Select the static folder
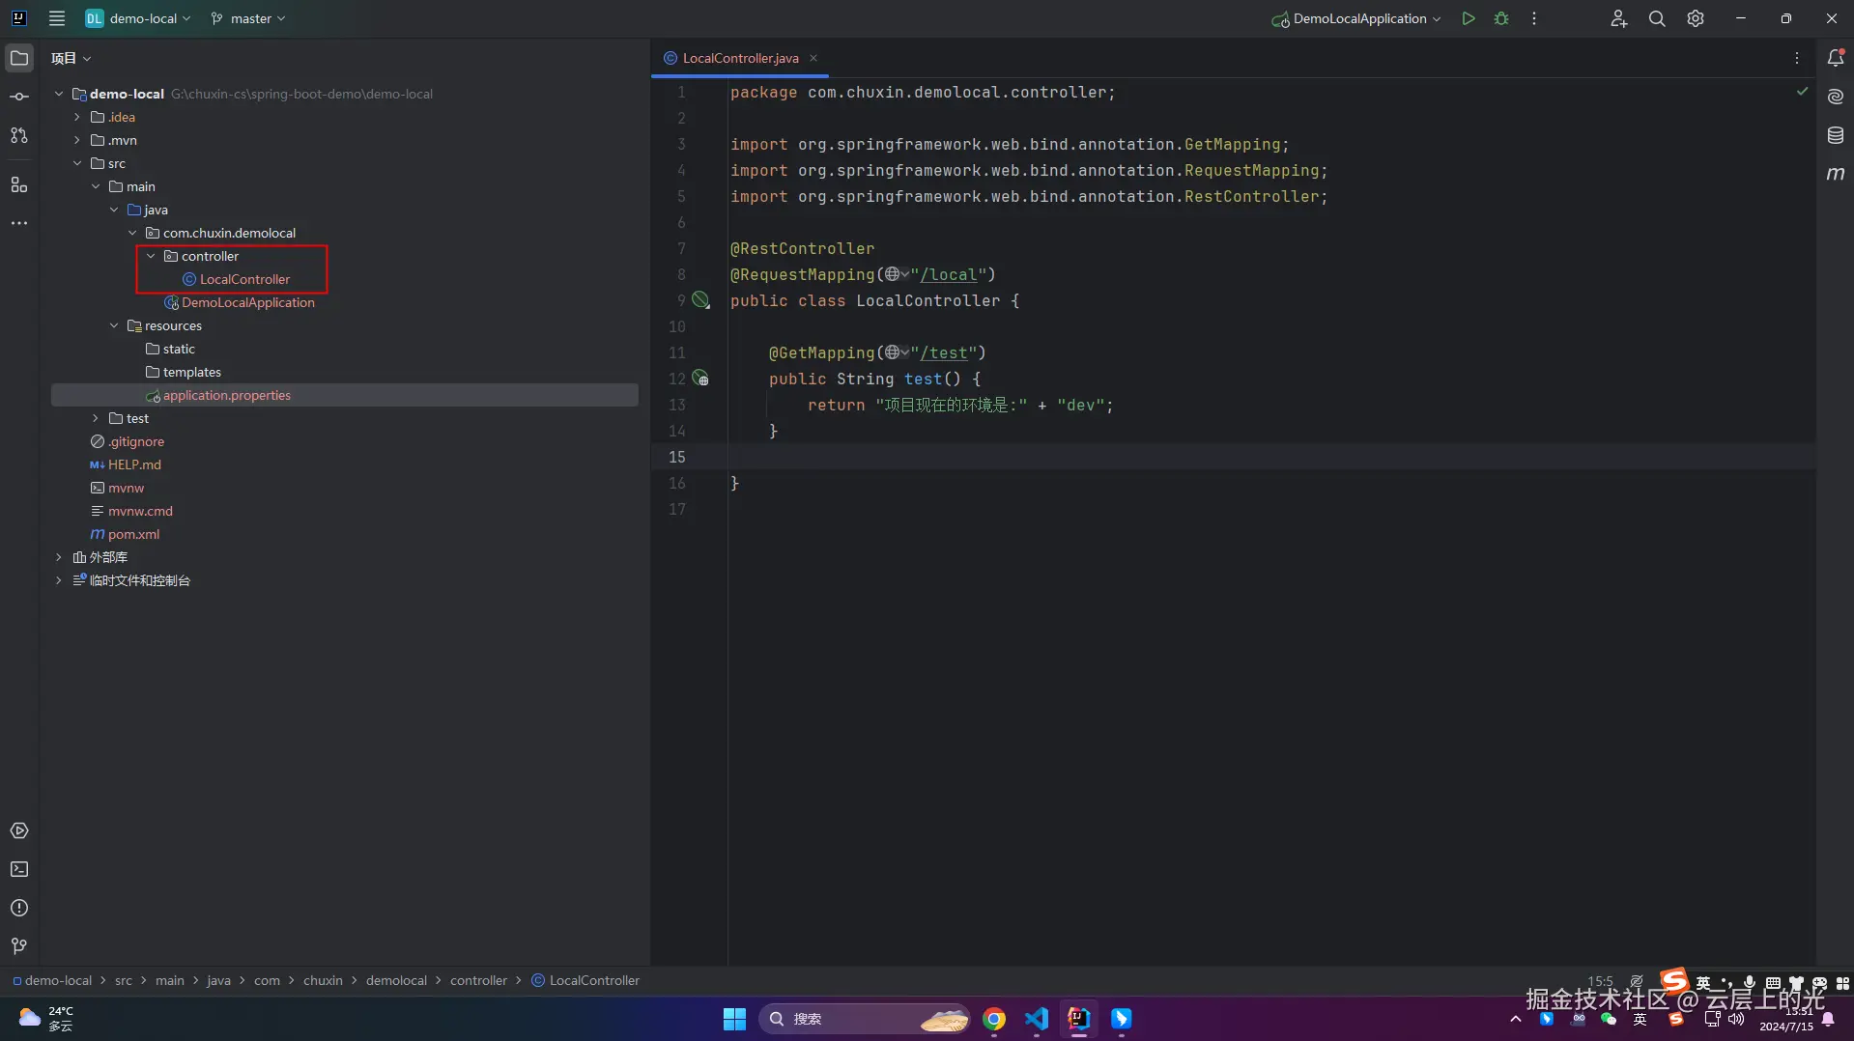The height and width of the screenshot is (1041, 1854). click(179, 349)
